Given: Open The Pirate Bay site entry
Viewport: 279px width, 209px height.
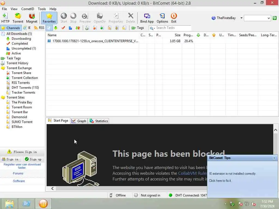Looking at the screenshot, I should tap(22, 102).
